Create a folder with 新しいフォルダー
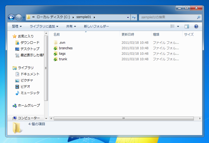The width and height of the screenshot is (209, 143). [96, 26]
